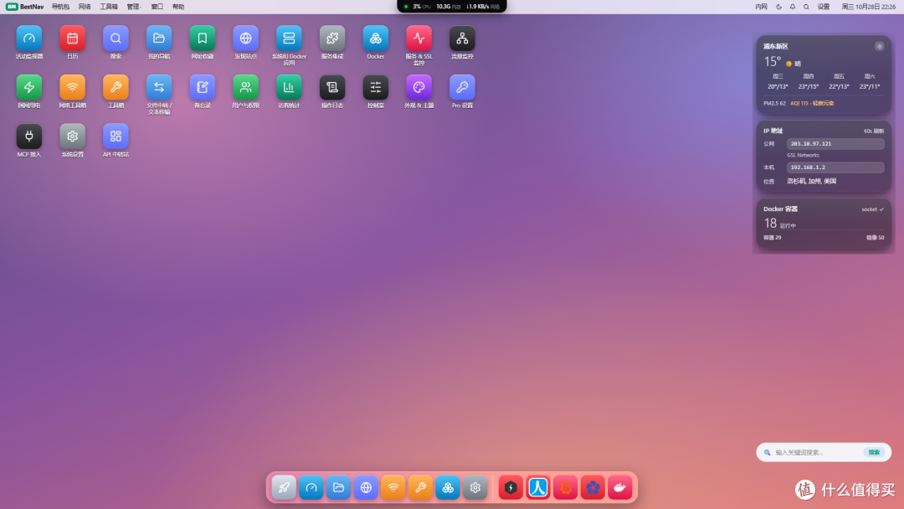Open the 备忘录 notes icon
The width and height of the screenshot is (904, 509).
[203, 88]
